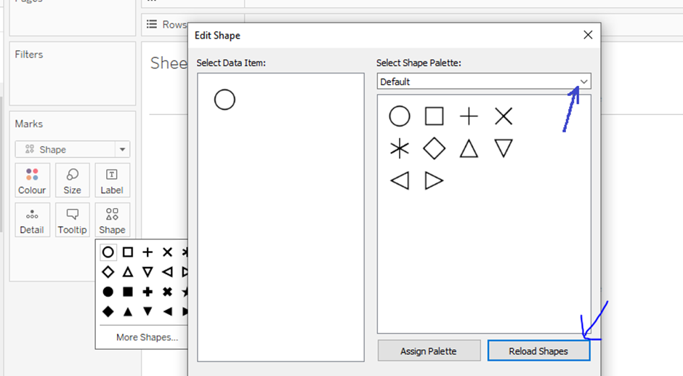Pick the open circle in the Marks shape popup
Viewport: 683px width, 376px height.
coord(108,252)
